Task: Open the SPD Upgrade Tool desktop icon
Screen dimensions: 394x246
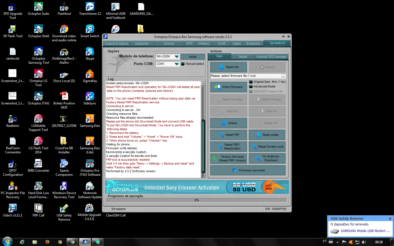Action: 13,11
